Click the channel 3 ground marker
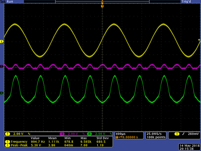Screen dimensions: 201x151 point(2,66)
